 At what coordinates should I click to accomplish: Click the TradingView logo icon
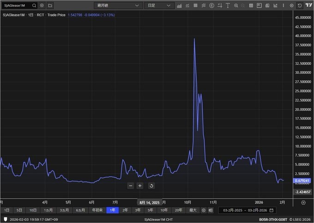(308, 6)
